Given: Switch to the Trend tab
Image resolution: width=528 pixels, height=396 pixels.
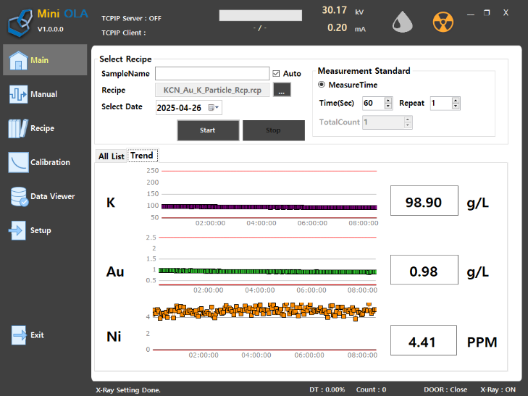Looking at the screenshot, I should pyautogui.click(x=142, y=156).
